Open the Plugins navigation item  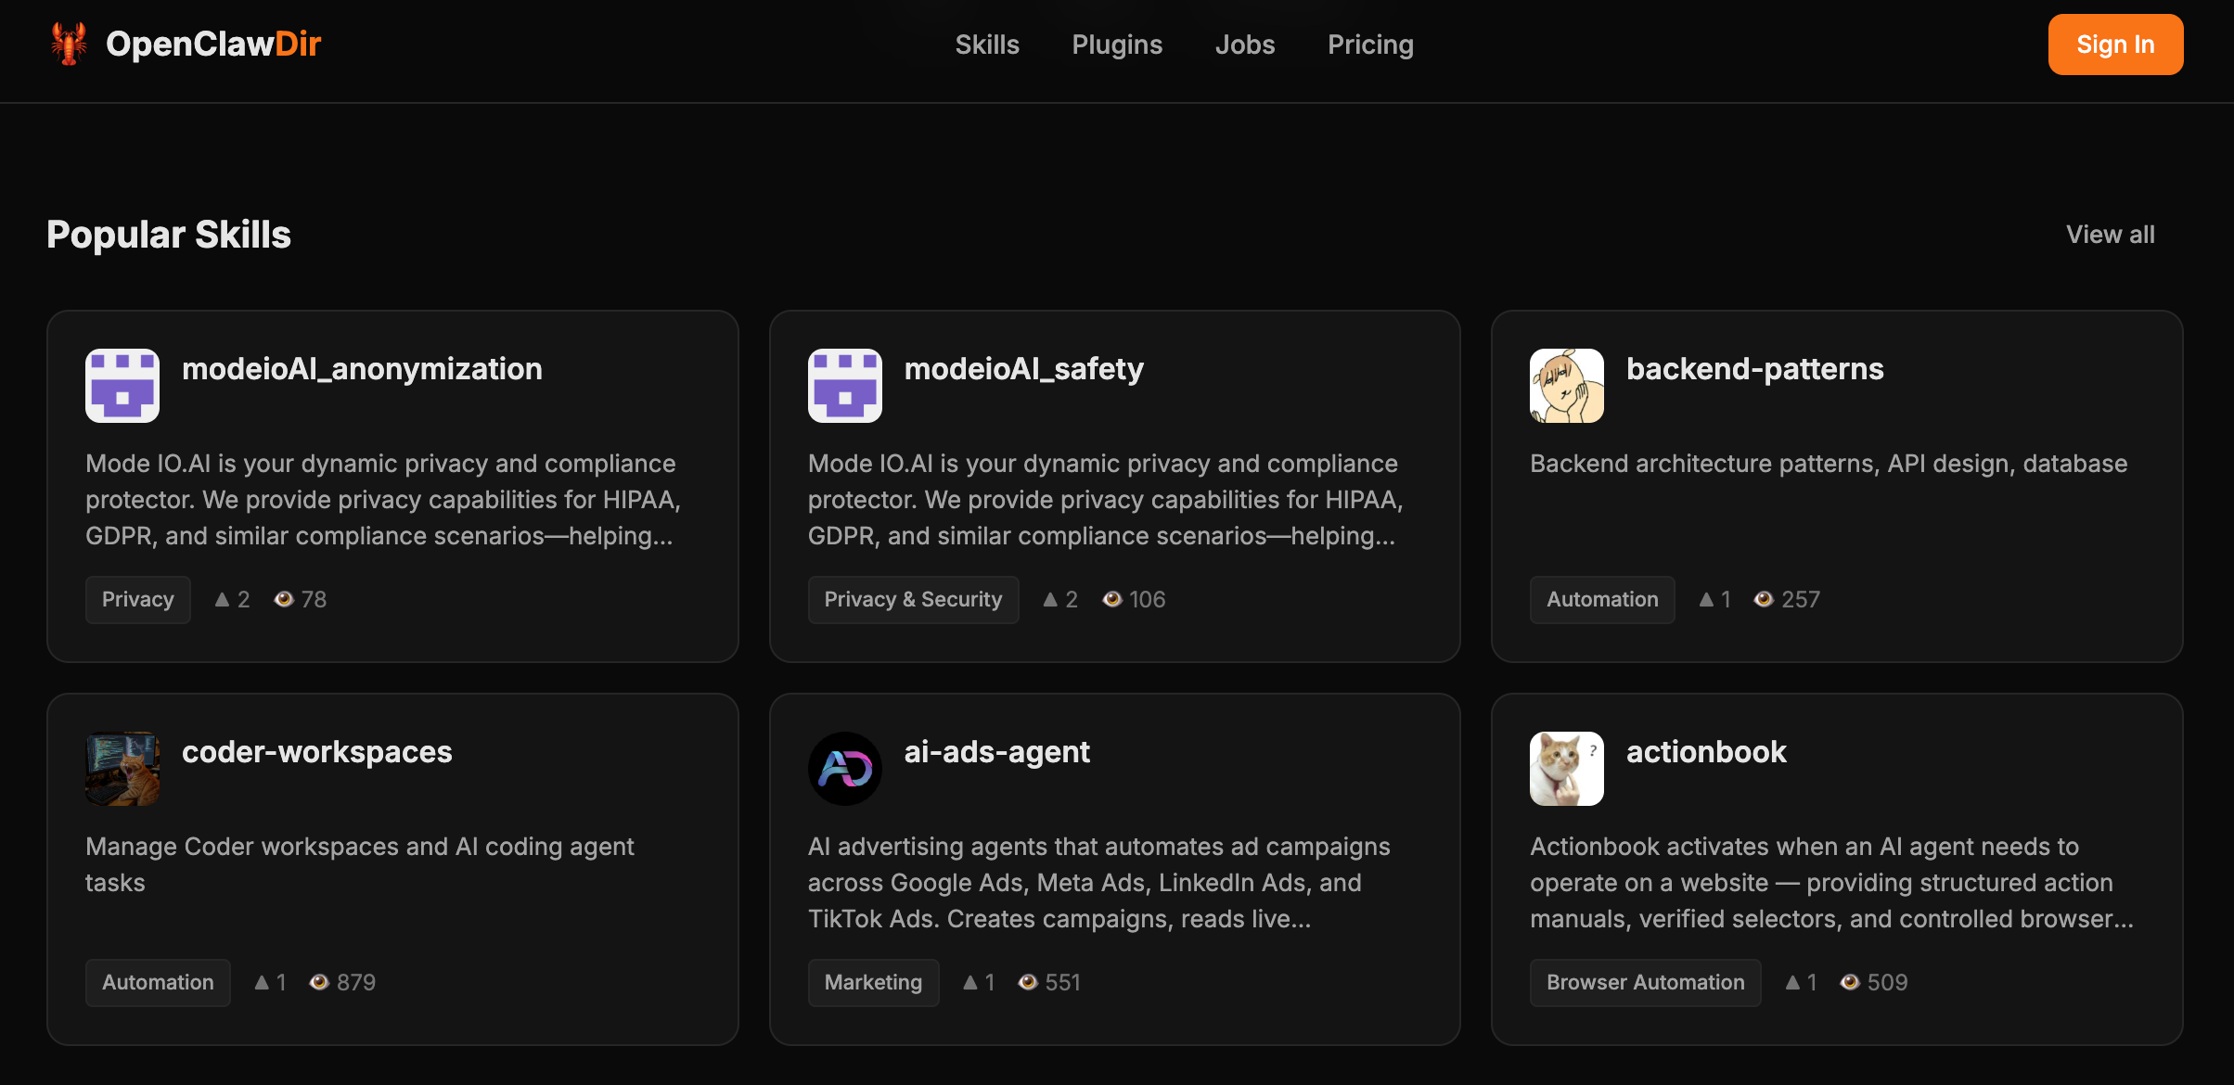tap(1117, 45)
